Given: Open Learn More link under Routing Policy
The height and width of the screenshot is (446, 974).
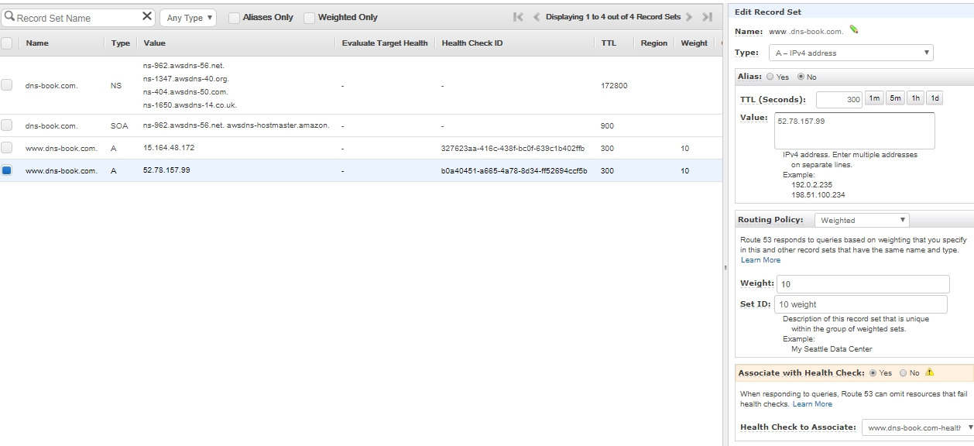Looking at the screenshot, I should click(760, 260).
